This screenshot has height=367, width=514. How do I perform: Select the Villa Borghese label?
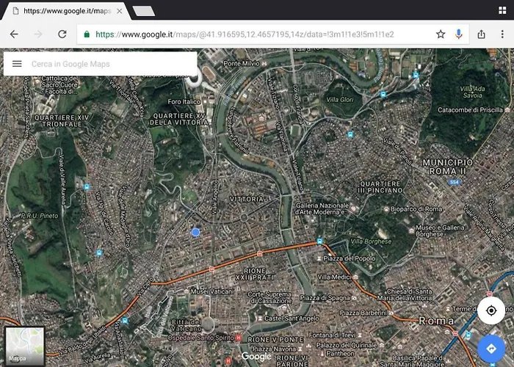pyautogui.click(x=371, y=241)
